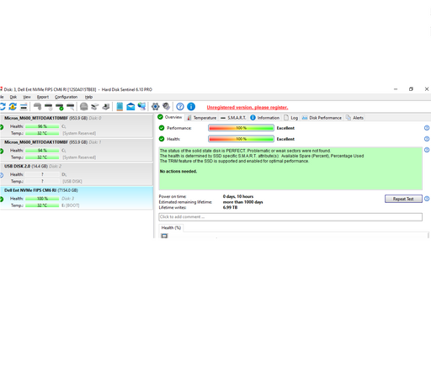Open the gear configuration icon in toolbar
Viewport: 431px width, 368px height.
[x=155, y=107]
